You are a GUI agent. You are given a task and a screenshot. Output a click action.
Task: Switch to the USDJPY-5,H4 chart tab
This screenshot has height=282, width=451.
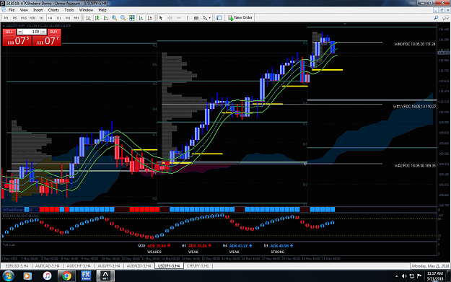[x=169, y=266]
